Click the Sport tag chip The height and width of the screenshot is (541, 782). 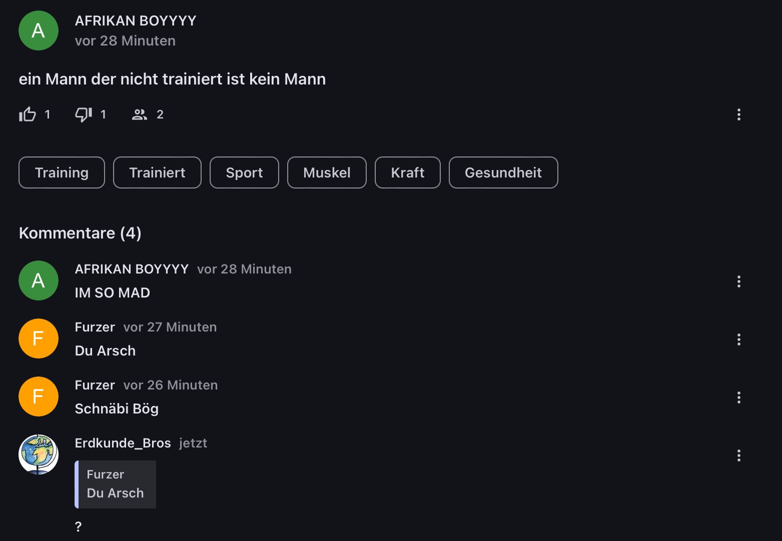coord(244,172)
